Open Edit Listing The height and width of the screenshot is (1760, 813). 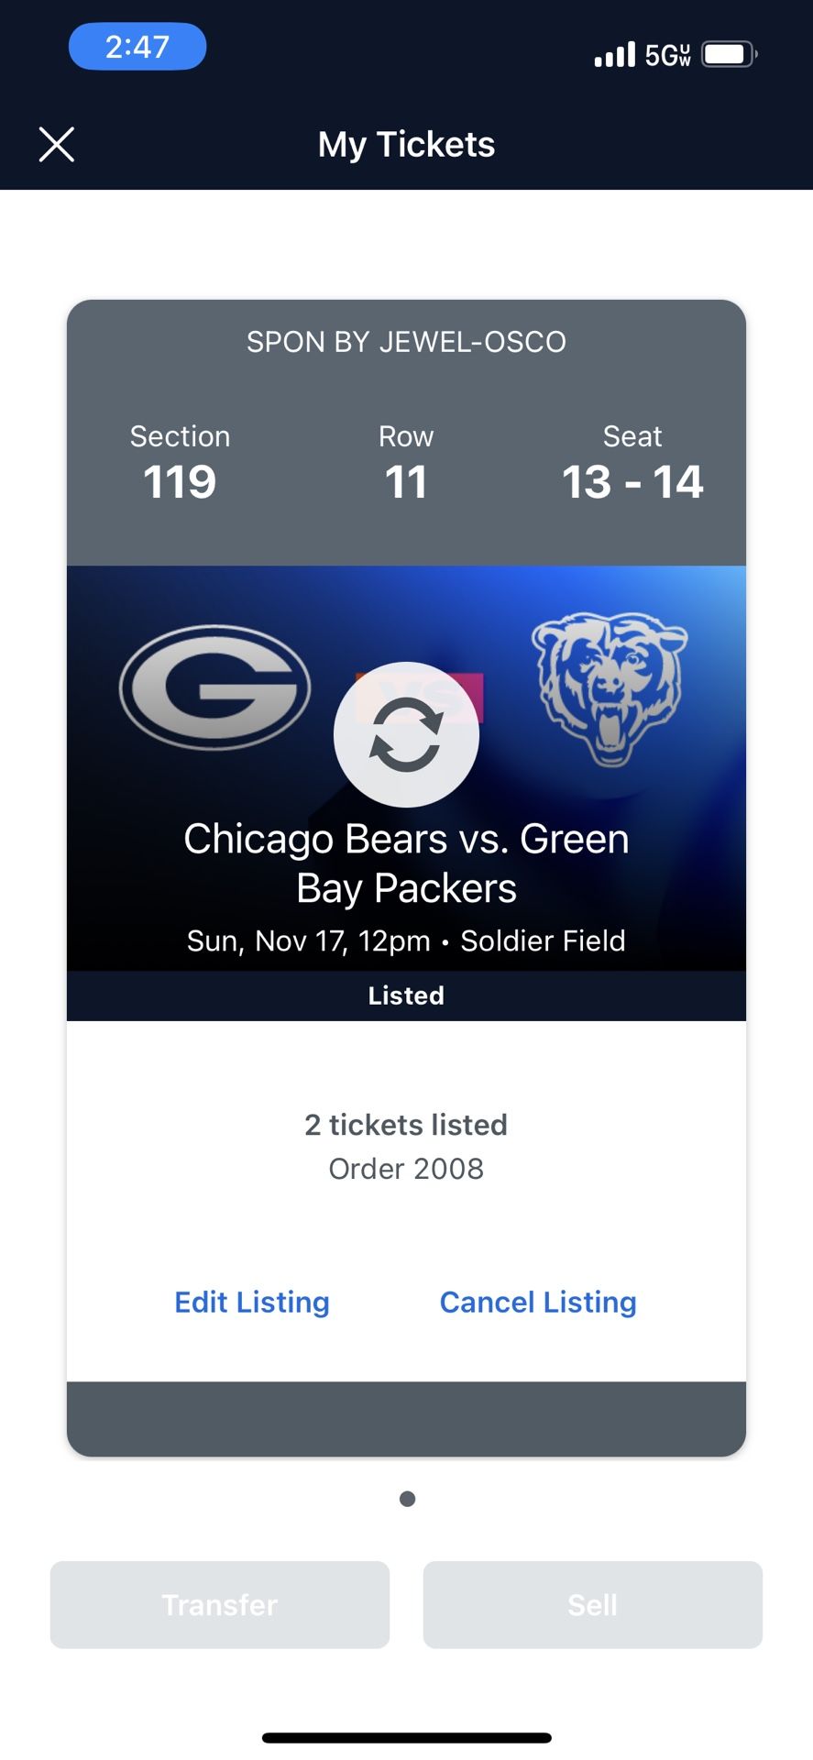click(251, 1302)
